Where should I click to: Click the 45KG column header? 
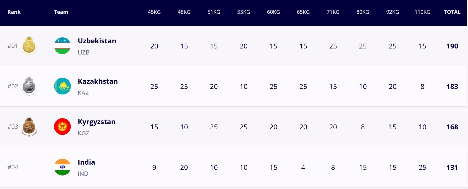pos(154,12)
